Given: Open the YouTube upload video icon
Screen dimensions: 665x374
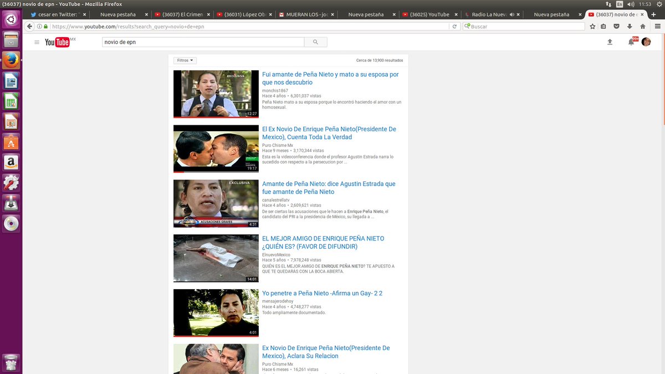Looking at the screenshot, I should 610,42.
